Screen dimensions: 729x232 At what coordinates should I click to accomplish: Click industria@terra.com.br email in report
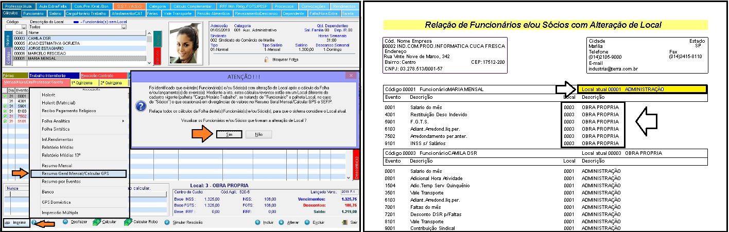pyautogui.click(x=612, y=68)
